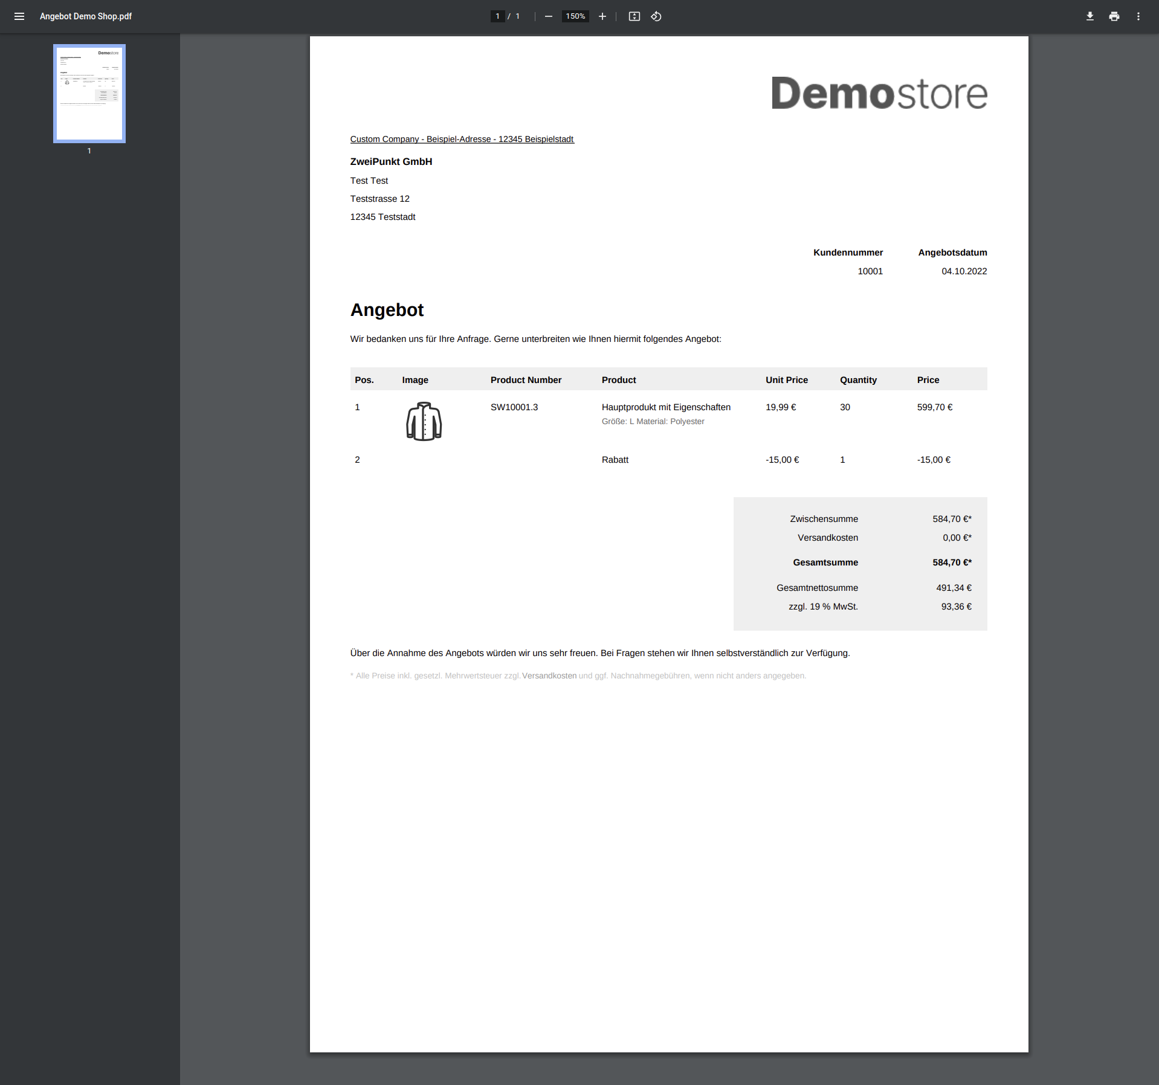This screenshot has width=1159, height=1085.
Task: Click the jacket product image
Action: pos(424,421)
